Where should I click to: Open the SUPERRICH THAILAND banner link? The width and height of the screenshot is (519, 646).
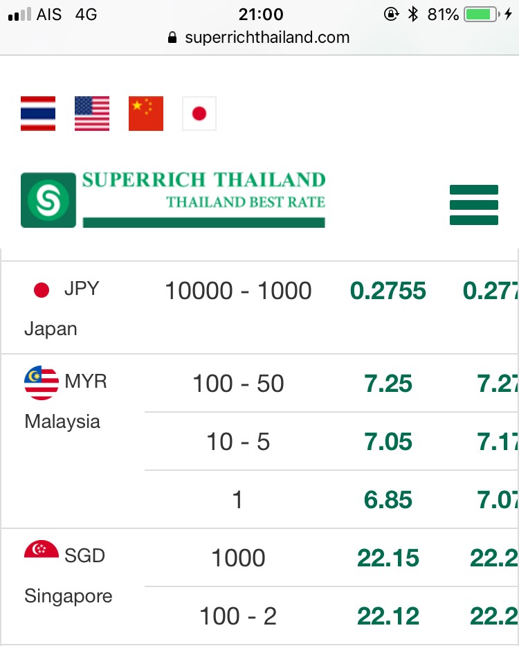tap(204, 199)
